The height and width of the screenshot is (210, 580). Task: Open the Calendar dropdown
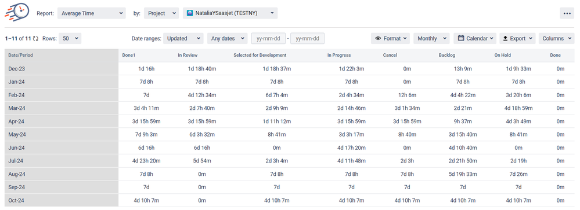click(x=475, y=38)
